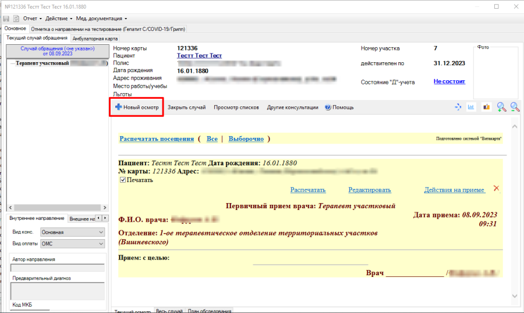
Task: Delete visit using the red X icon
Action: 496,188
